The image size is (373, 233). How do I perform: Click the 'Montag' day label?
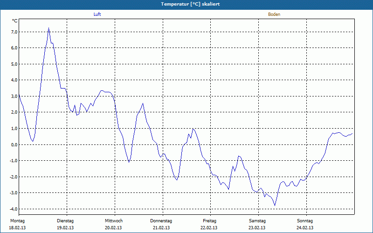[17, 221]
